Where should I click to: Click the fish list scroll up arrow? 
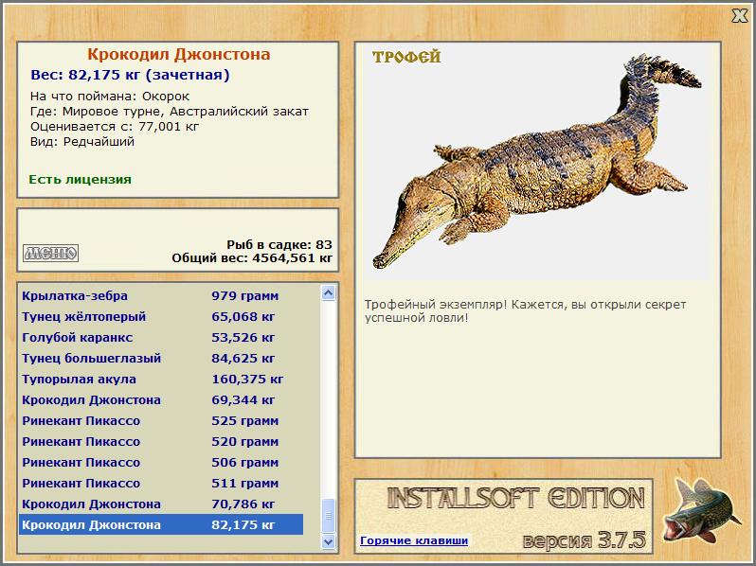click(x=329, y=292)
